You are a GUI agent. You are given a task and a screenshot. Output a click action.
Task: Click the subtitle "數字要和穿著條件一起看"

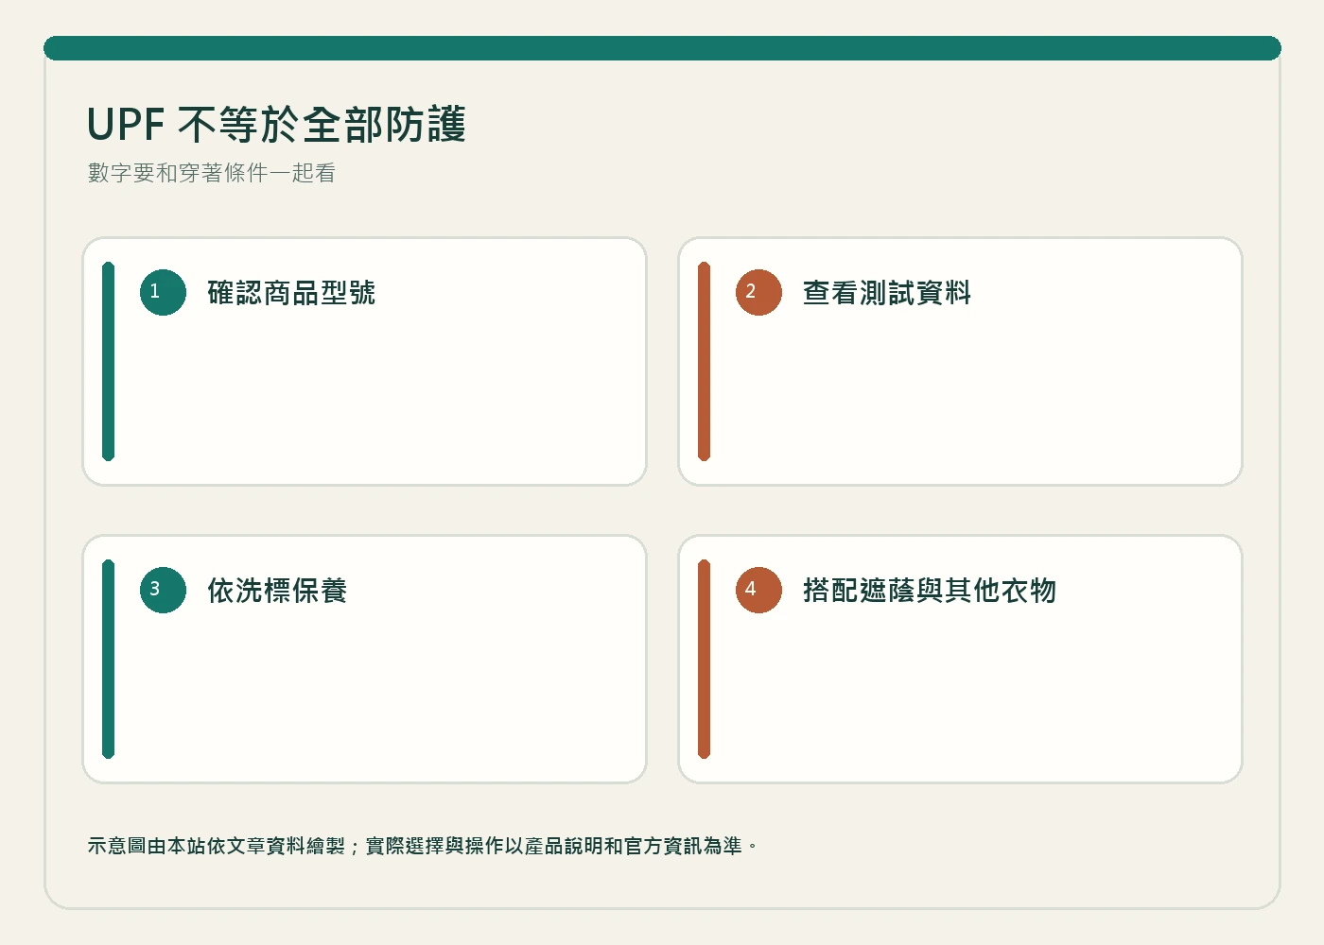tap(212, 173)
